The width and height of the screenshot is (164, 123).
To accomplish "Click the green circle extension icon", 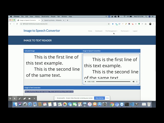I will coord(139,24).
